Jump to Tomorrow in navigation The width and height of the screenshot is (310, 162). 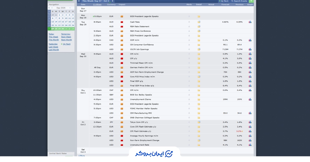tap(66, 34)
